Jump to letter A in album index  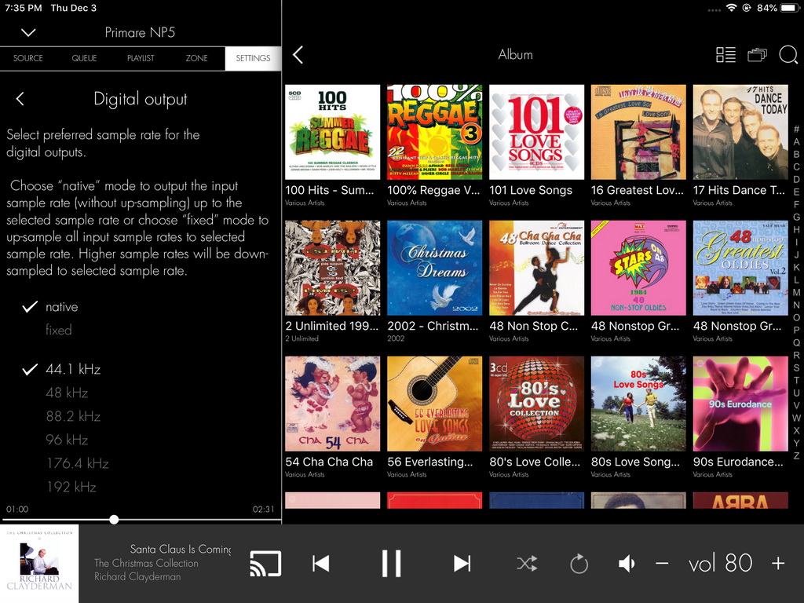tap(796, 141)
